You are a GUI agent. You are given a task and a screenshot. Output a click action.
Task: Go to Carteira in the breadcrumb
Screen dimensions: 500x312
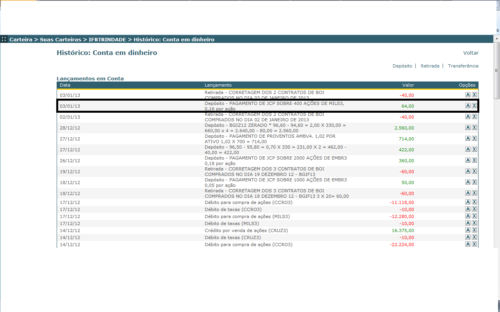pos(21,39)
